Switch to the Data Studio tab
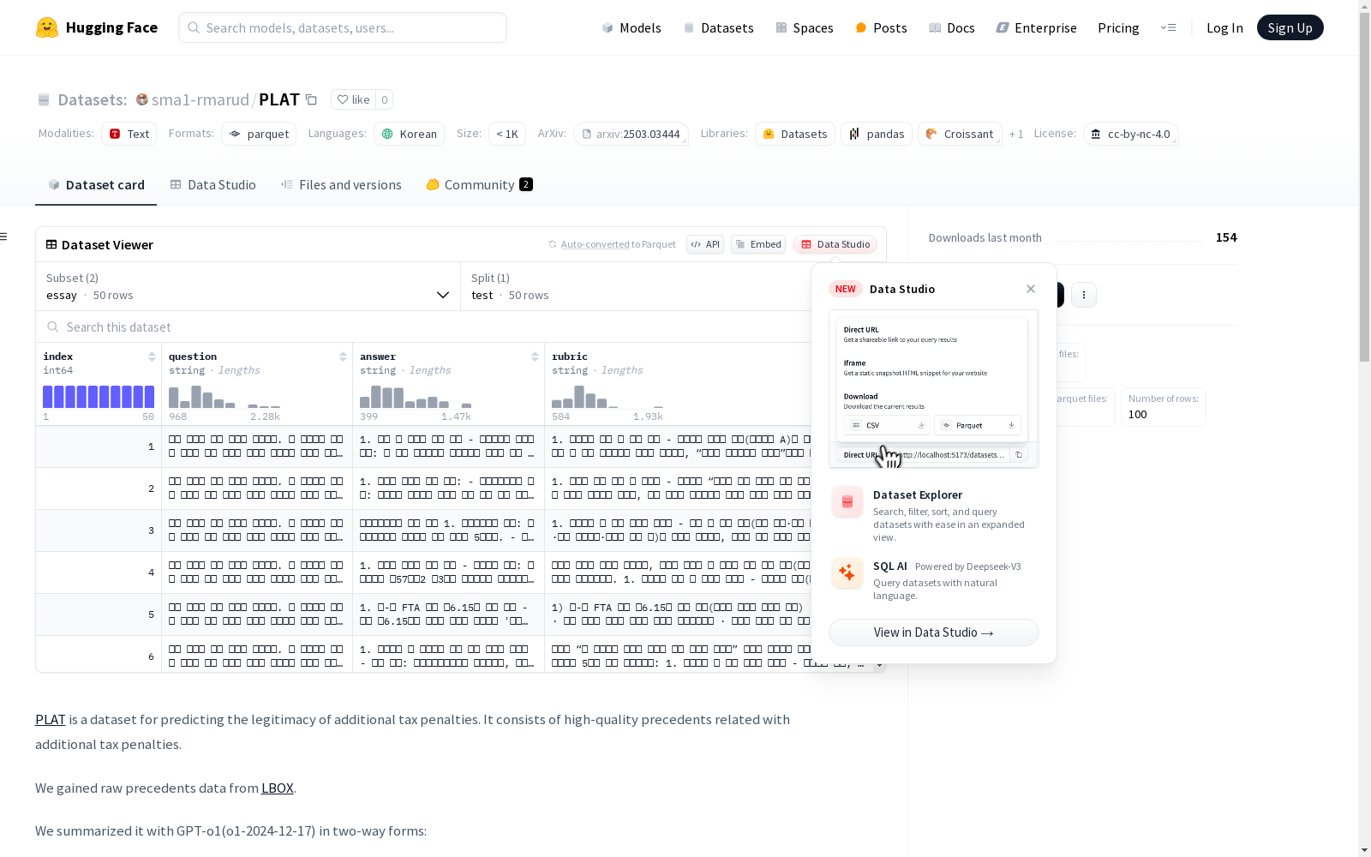The width and height of the screenshot is (1371, 857). [213, 185]
